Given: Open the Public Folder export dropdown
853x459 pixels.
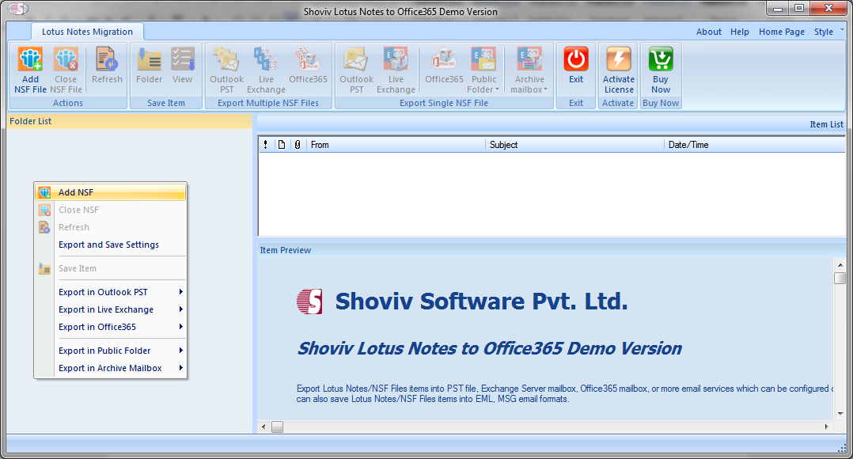Looking at the screenshot, I should click(x=483, y=70).
